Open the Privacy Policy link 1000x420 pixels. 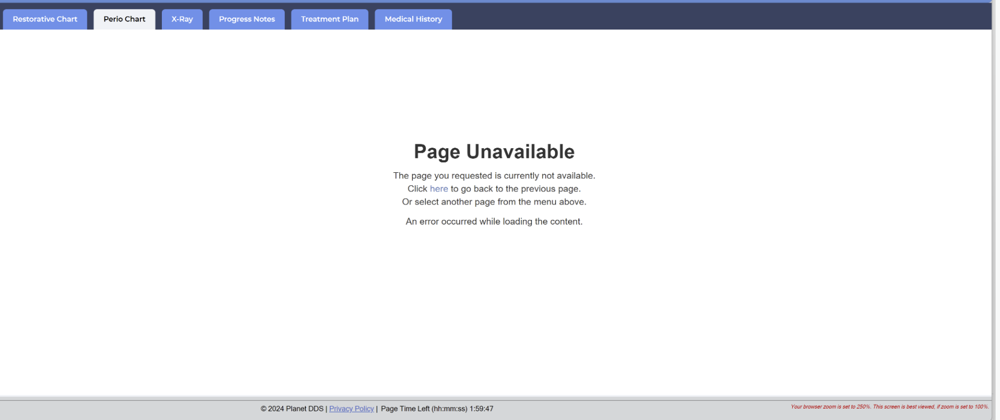point(352,409)
